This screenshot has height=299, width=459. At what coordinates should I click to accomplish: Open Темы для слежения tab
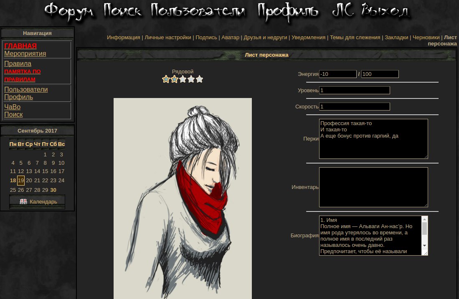pos(355,38)
